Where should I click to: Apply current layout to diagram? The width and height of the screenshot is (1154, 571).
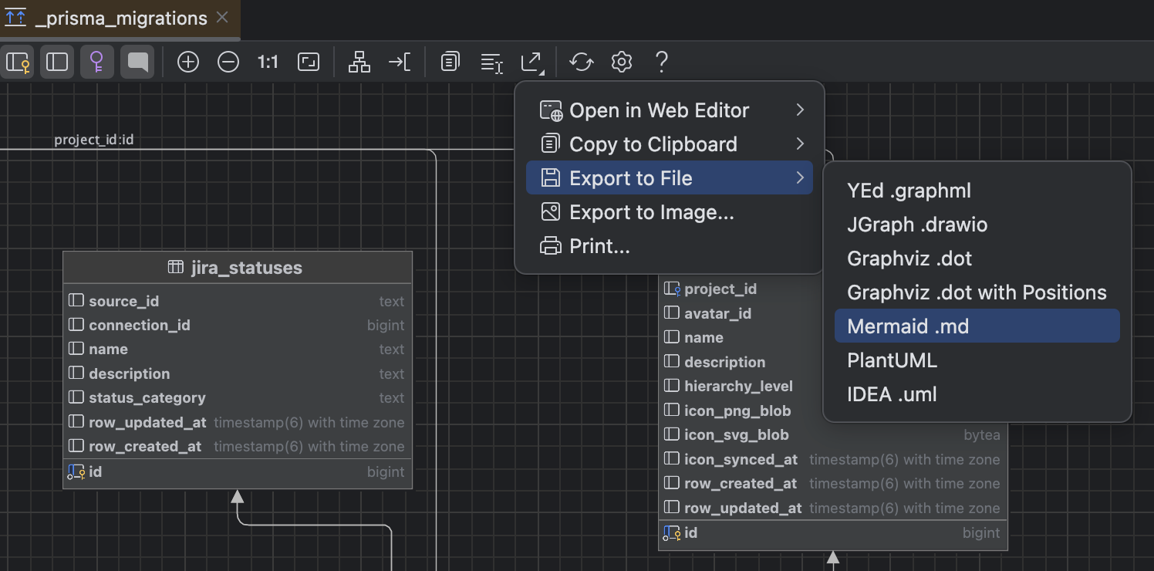(x=359, y=62)
